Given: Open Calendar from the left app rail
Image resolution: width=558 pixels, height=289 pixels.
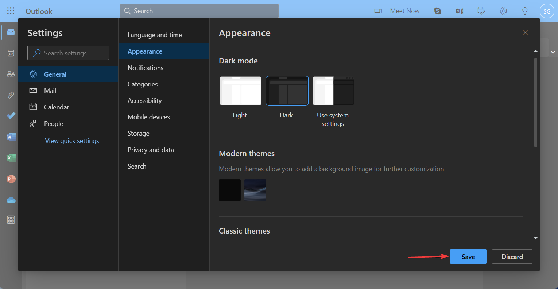Looking at the screenshot, I should pyautogui.click(x=11, y=53).
